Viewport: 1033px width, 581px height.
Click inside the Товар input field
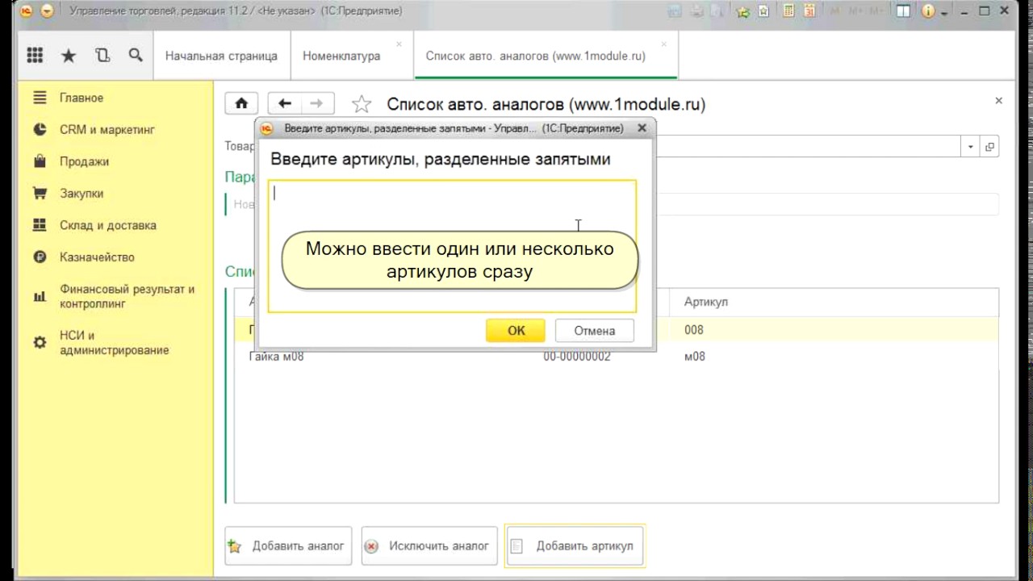point(809,147)
